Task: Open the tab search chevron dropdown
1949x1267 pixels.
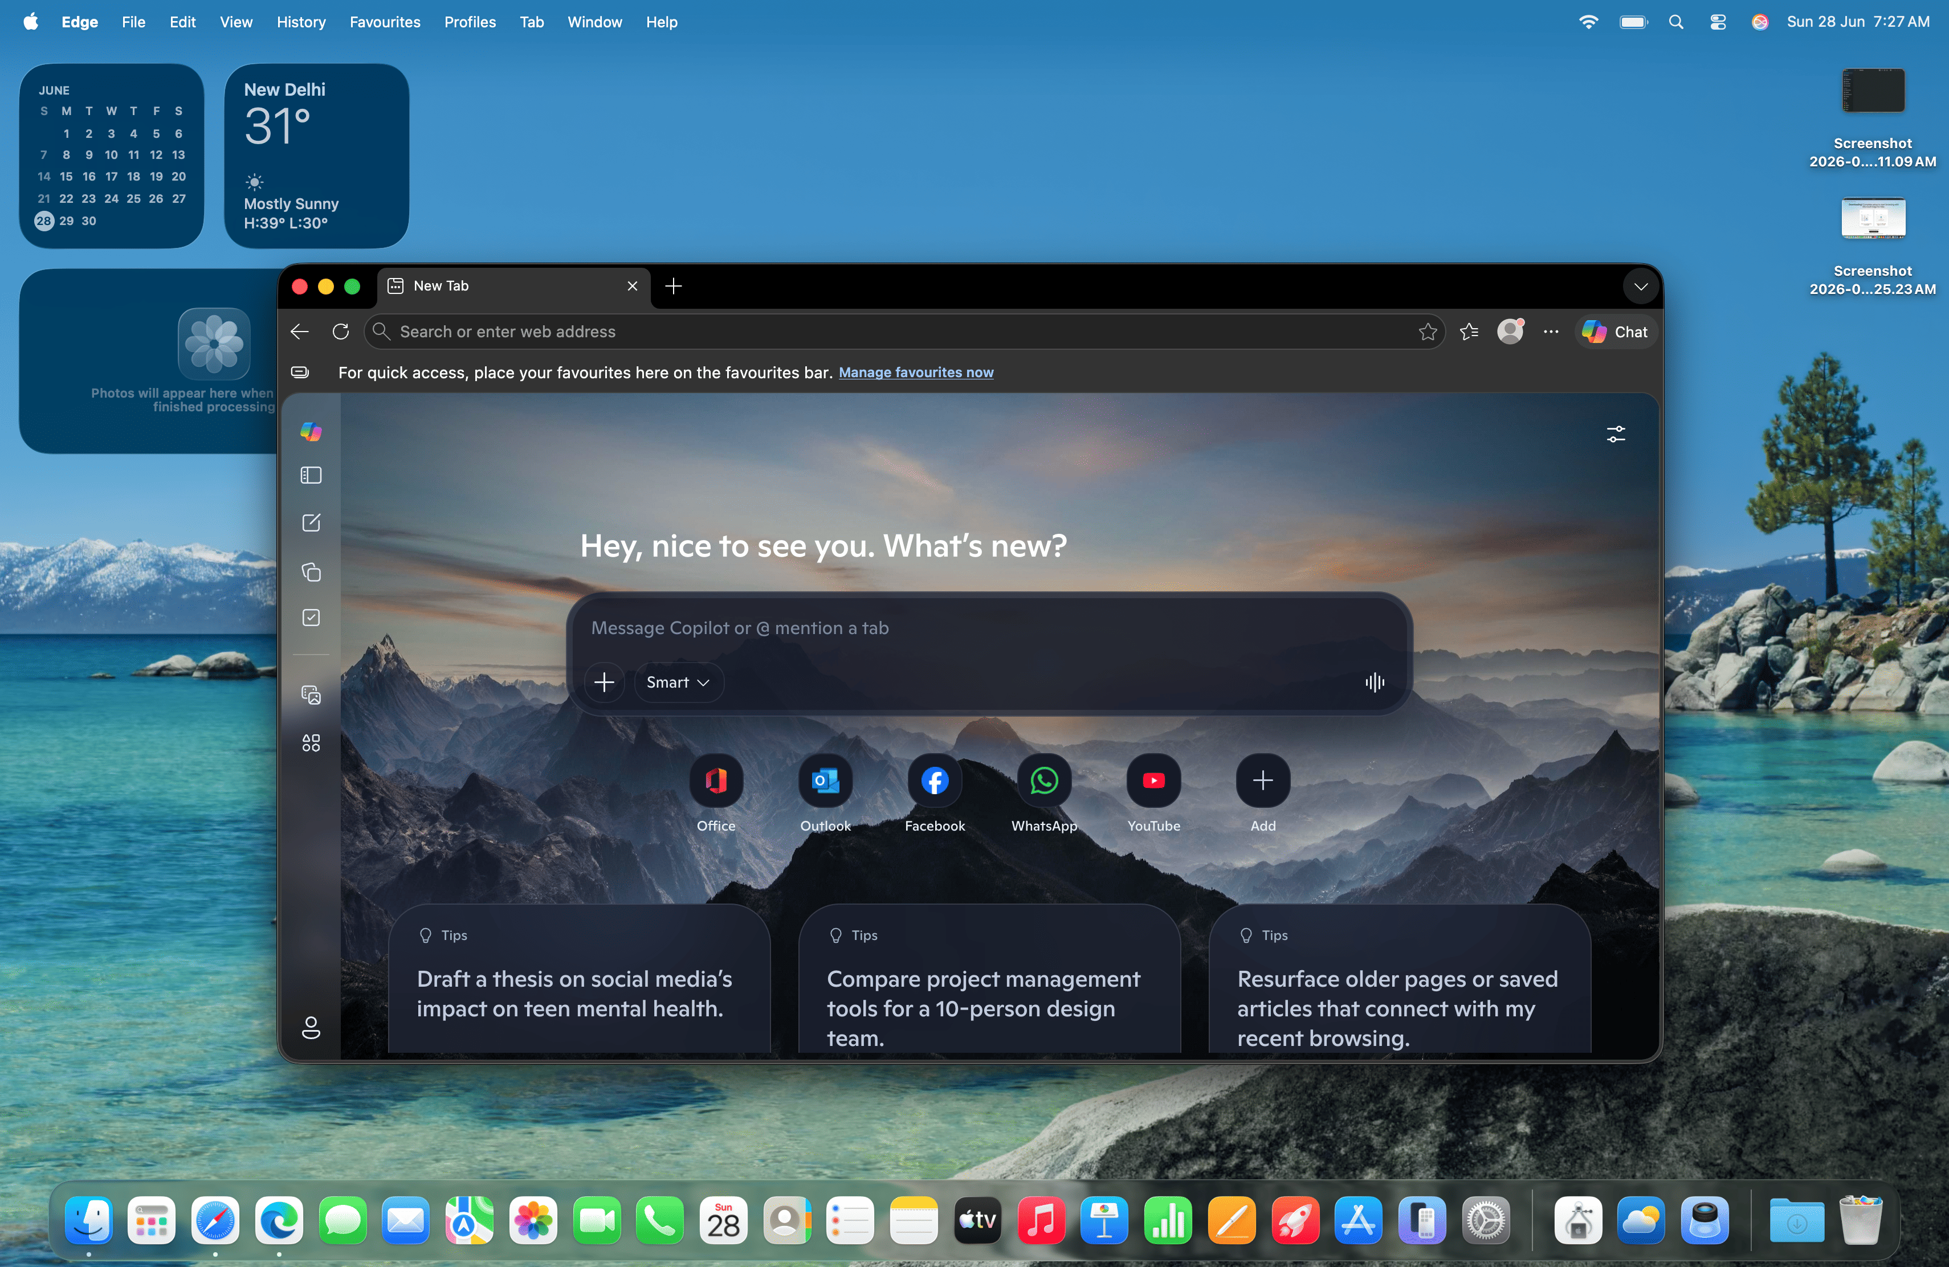Action: tap(1640, 287)
